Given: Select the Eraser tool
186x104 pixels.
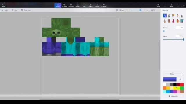Looking at the screenshot, I should (x=169, y=21).
